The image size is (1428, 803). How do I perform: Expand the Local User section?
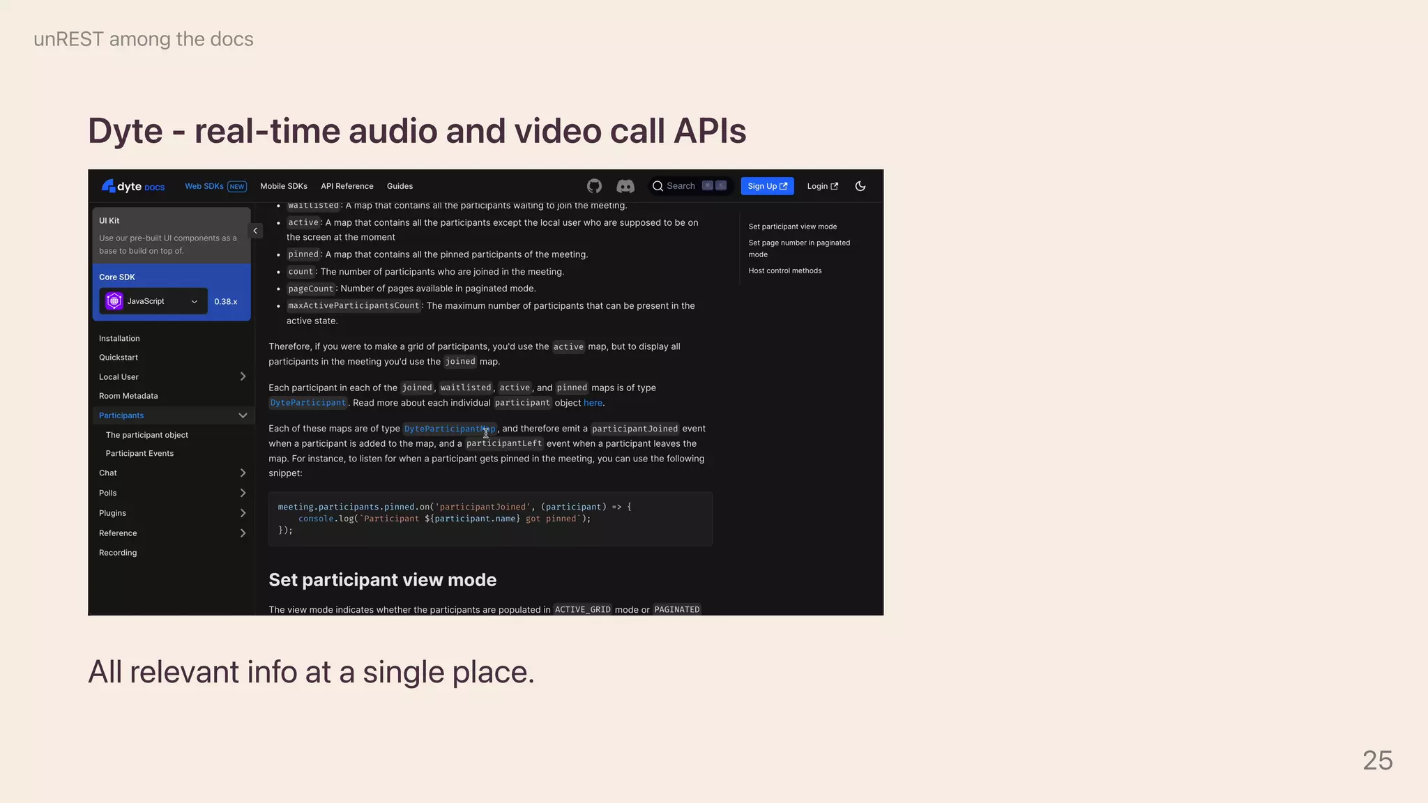point(243,376)
